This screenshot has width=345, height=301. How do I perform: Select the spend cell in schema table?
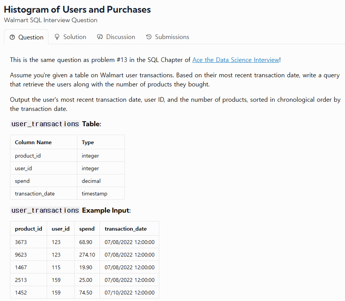point(44,181)
